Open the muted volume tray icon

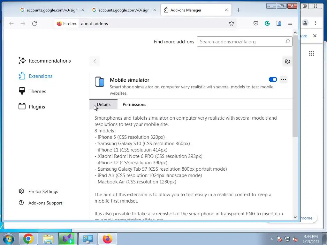click(295, 239)
